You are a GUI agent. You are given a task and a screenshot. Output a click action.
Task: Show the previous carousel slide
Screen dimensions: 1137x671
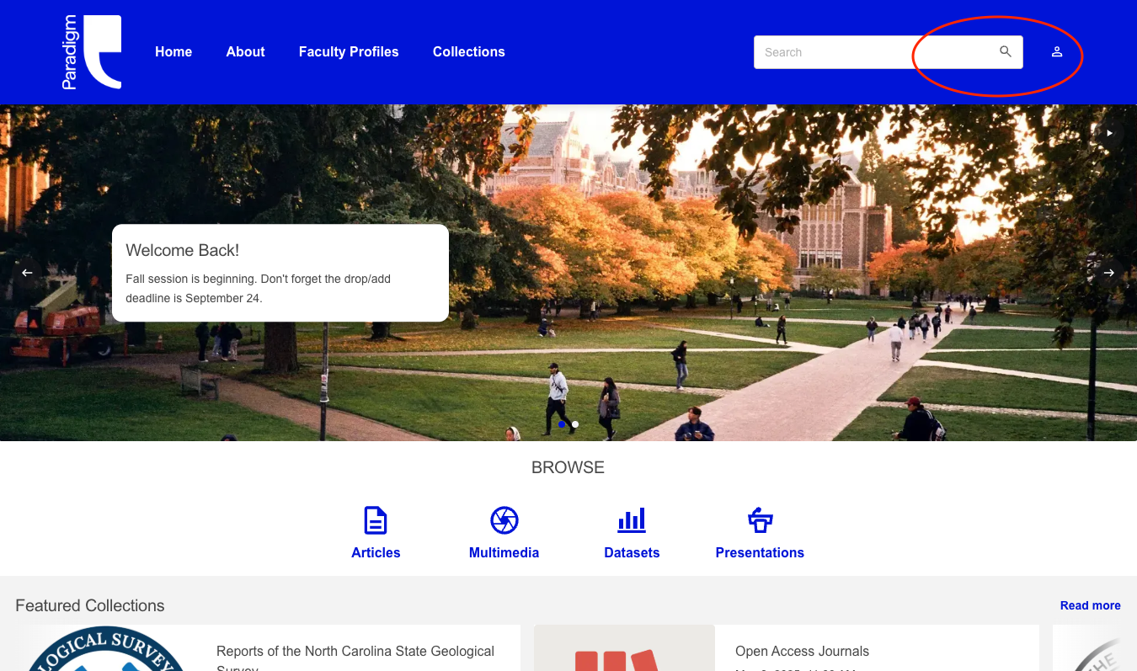pyautogui.click(x=27, y=273)
